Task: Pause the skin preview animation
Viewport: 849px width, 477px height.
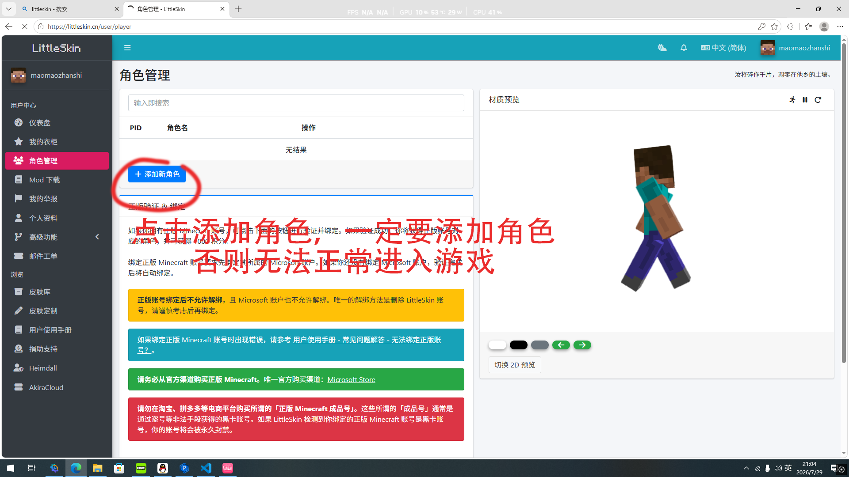Action: [x=805, y=100]
